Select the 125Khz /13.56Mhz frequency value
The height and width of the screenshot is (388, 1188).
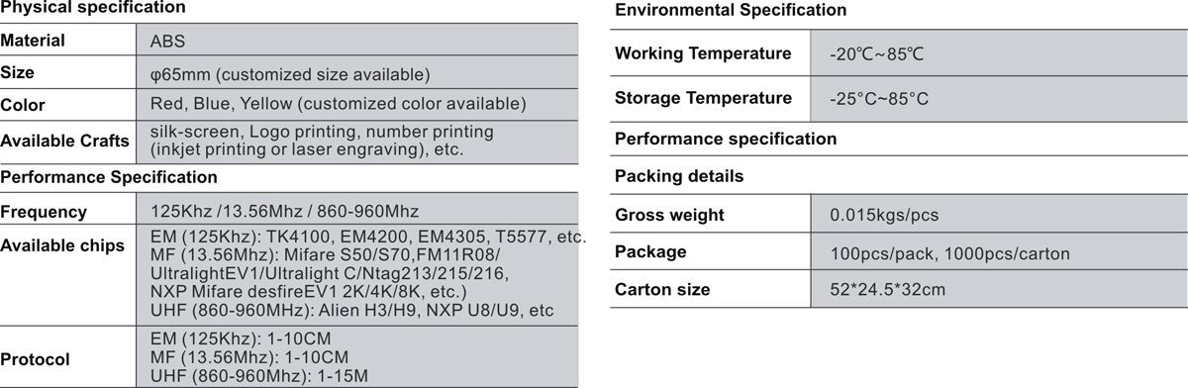click(x=284, y=211)
